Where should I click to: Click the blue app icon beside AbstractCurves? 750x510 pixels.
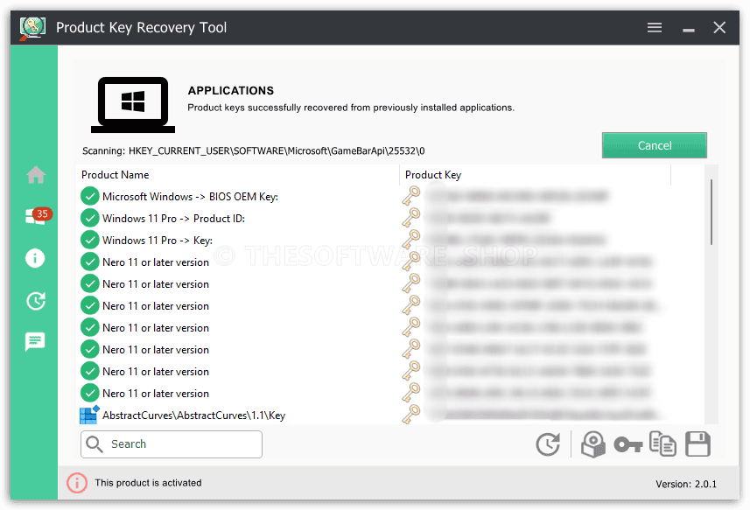[x=89, y=415]
